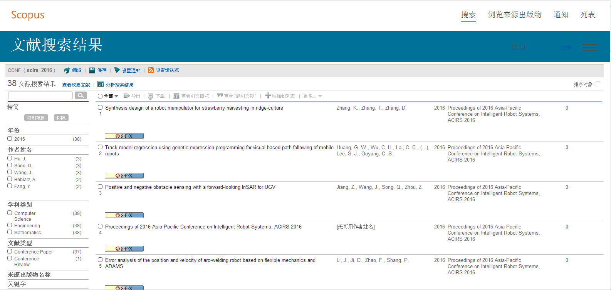Click the analyze results bar chart icon
This screenshot has height=290, width=611.
[x=101, y=85]
